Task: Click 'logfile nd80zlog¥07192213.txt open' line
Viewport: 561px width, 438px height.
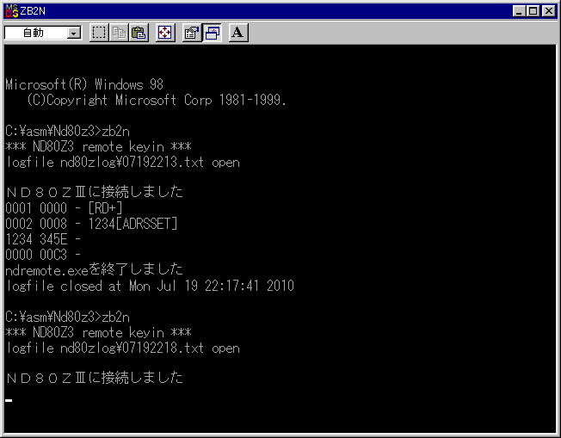Action: [x=123, y=163]
